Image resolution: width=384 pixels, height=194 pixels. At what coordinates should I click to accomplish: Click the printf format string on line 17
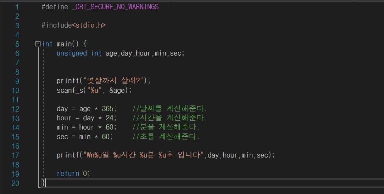tap(144, 155)
